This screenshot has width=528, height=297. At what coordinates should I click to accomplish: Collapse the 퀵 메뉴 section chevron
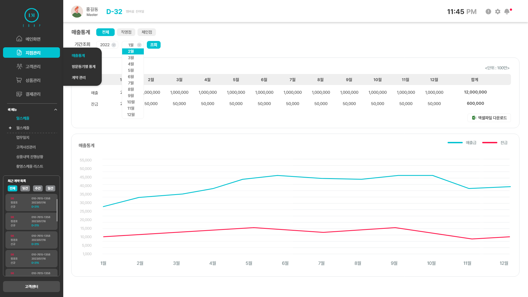coord(56,110)
